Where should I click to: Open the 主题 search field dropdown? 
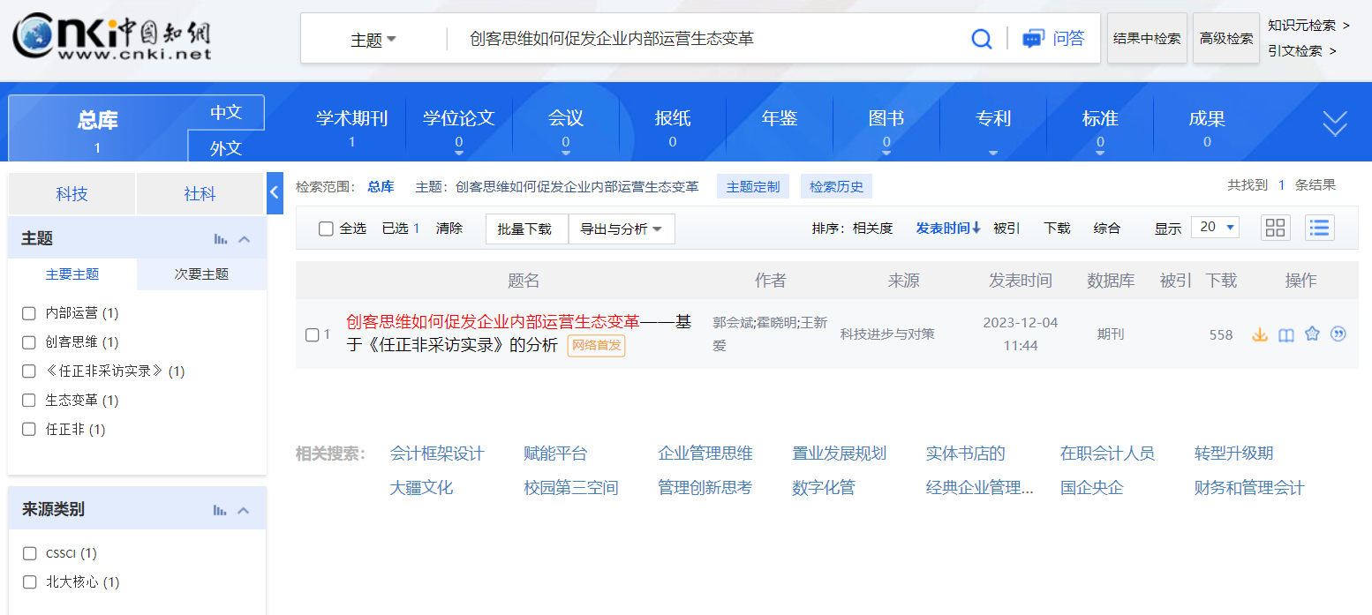click(x=372, y=38)
